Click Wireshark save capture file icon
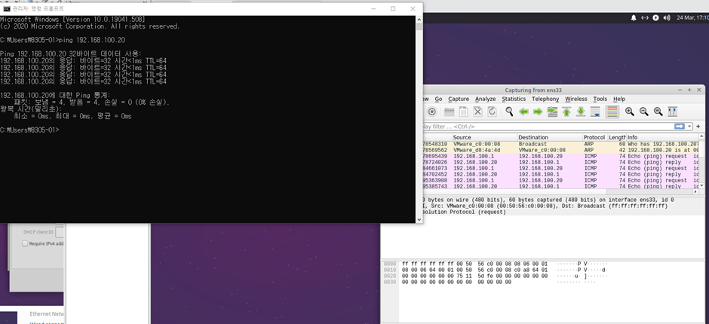Image resolution: width=709 pixels, height=324 pixels. point(463,112)
